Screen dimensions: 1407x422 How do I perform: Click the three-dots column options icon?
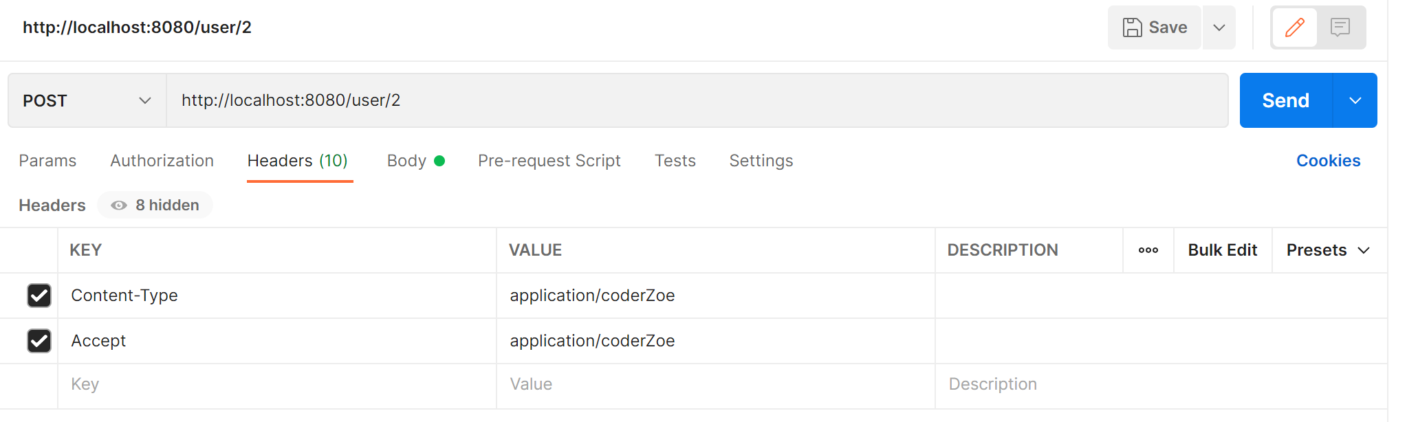click(x=1148, y=250)
